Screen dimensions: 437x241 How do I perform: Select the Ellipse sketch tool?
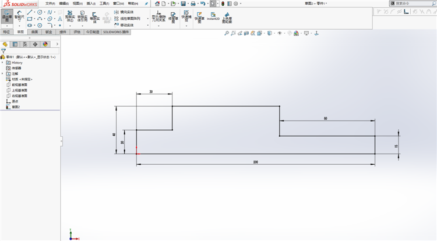pyautogui.click(x=50, y=19)
